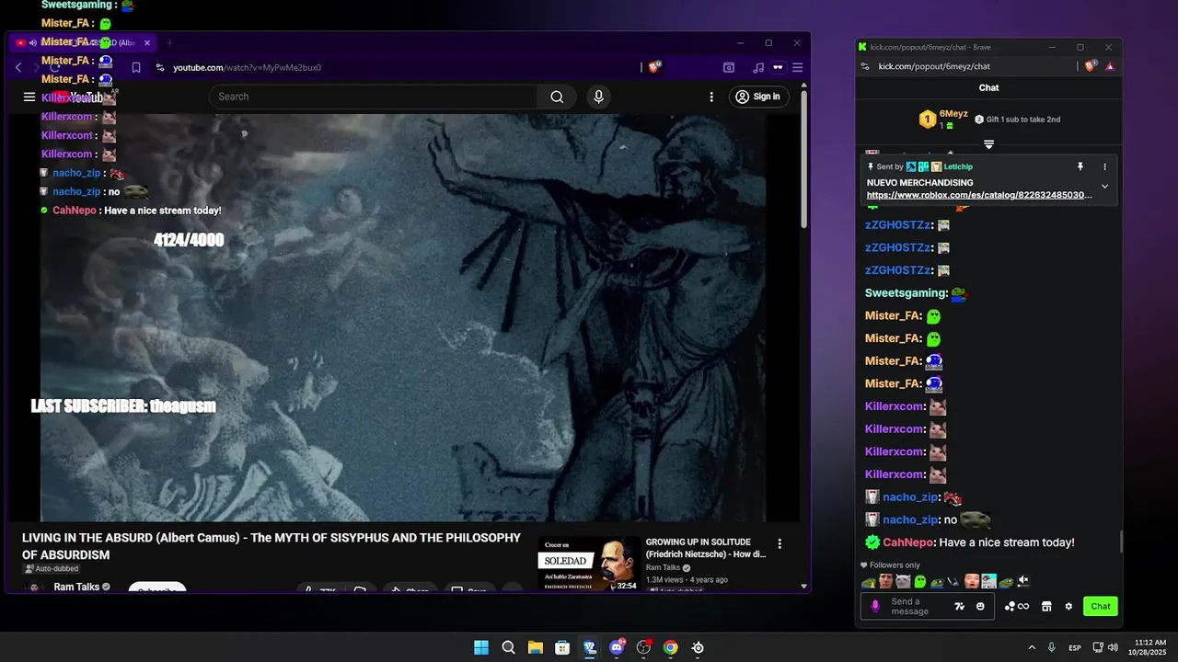This screenshot has height=662, width=1178.
Task: Open the Growing Up in Solitude video thumbnail
Action: [589, 563]
